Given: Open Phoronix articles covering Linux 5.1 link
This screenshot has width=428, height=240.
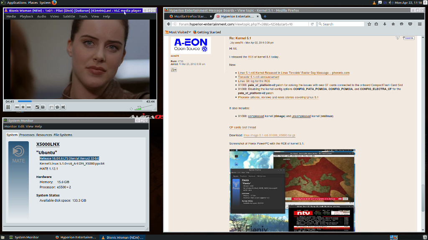Looking at the screenshot, I should (278, 97).
